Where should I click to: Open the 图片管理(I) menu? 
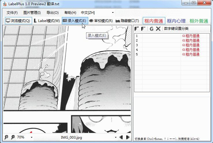[32, 13]
